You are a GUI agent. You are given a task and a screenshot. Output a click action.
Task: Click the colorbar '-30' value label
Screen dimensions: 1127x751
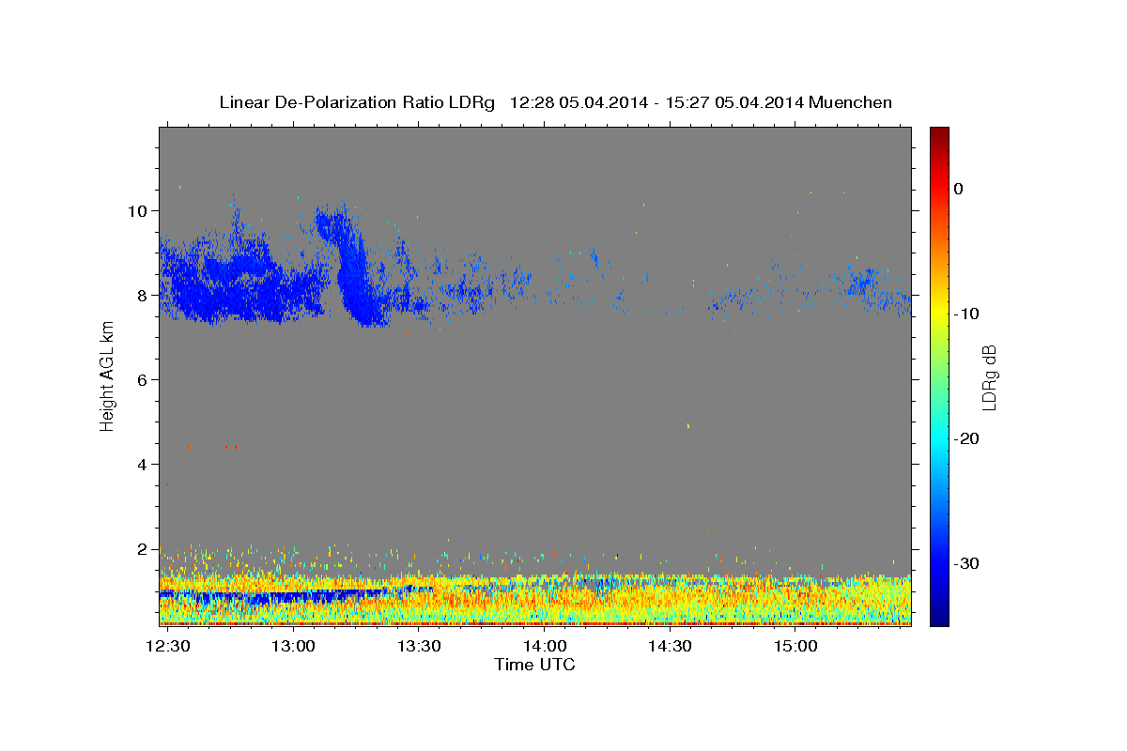pyautogui.click(x=966, y=563)
